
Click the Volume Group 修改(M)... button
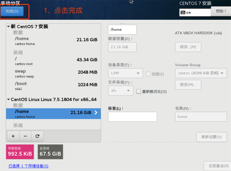pyautogui.click(x=188, y=85)
